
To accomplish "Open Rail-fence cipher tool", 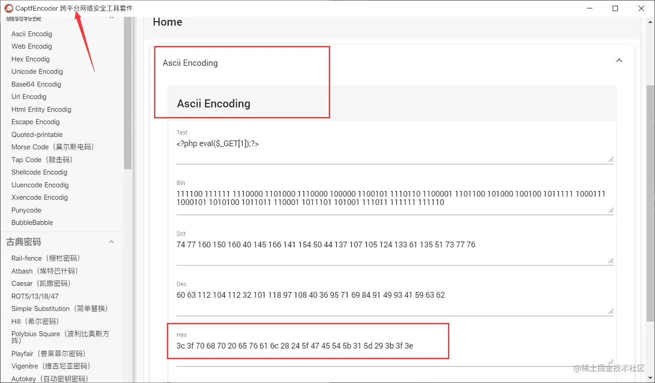I will (x=46, y=258).
